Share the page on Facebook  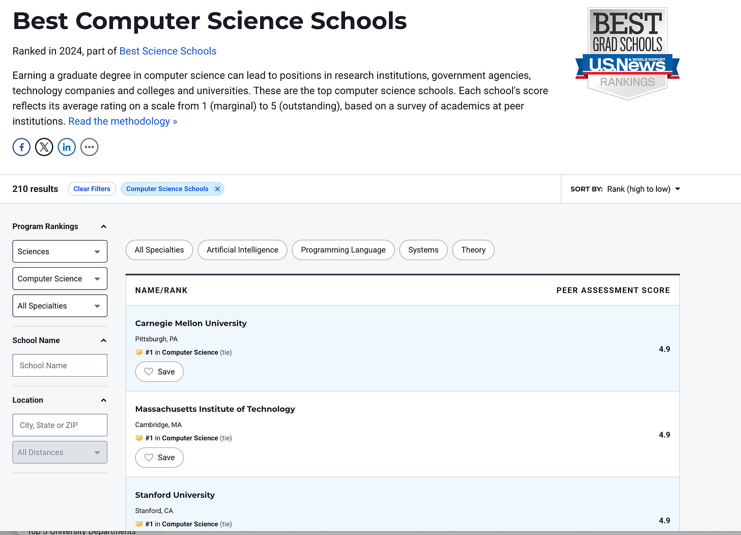click(21, 147)
